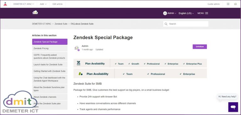Click the Unfollow button
The width and height of the screenshot is (241, 115).
tap(200, 47)
